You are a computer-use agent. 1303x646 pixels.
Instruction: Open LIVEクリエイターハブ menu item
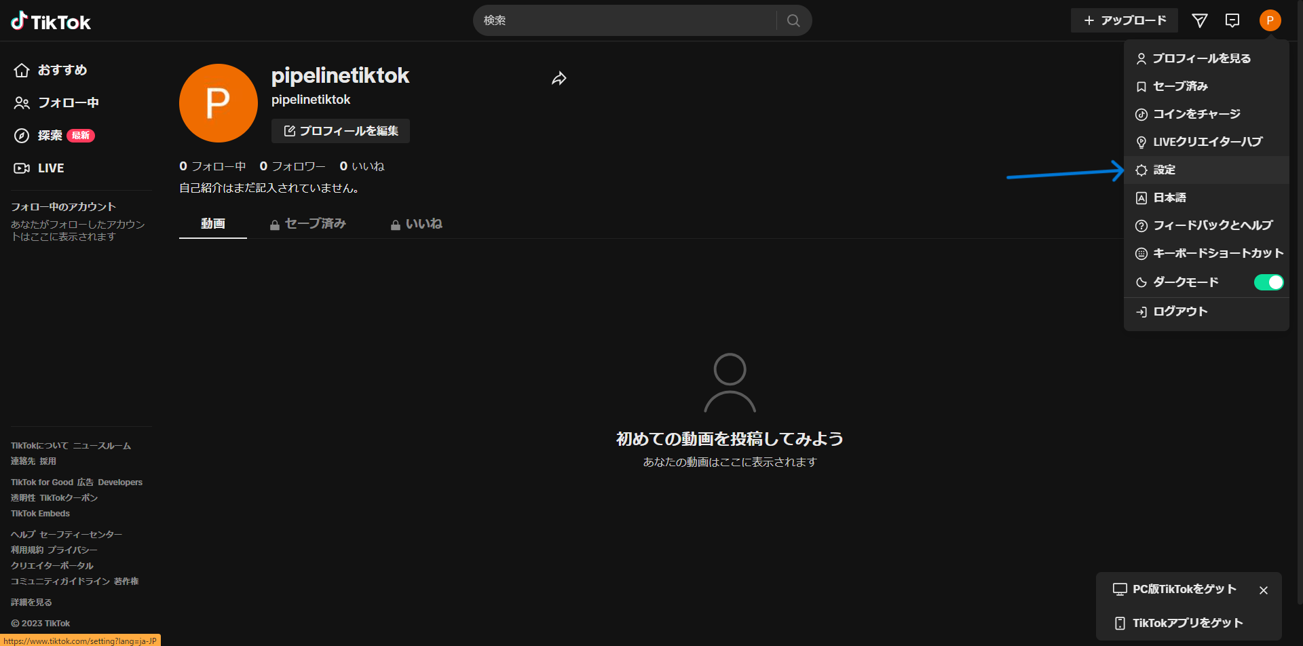pos(1207,142)
